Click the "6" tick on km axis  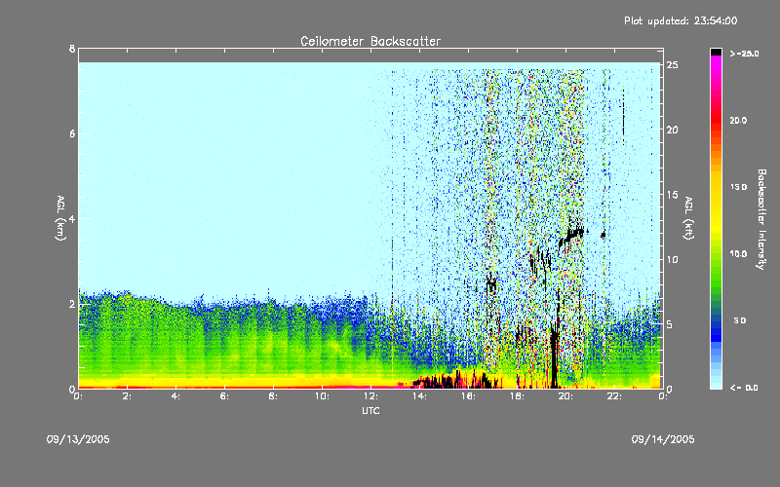click(x=72, y=133)
